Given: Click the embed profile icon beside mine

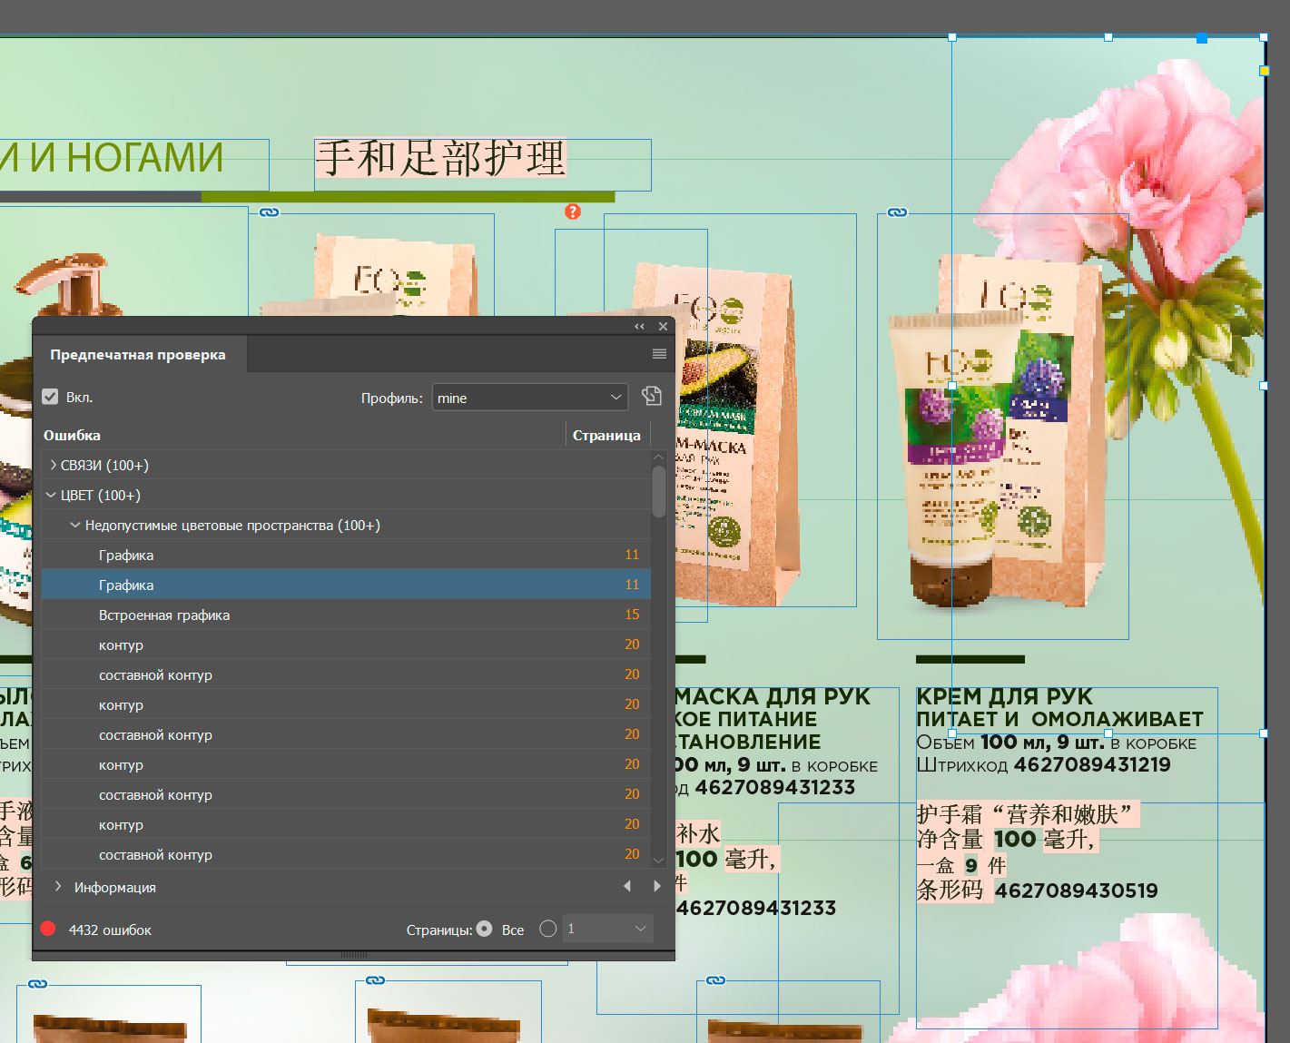Looking at the screenshot, I should tap(652, 396).
